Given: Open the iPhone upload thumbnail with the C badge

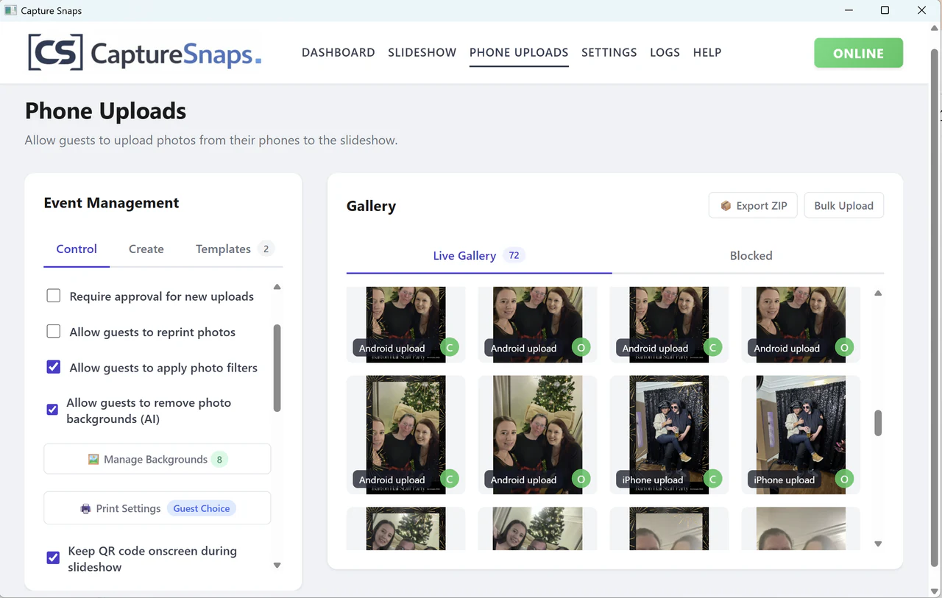Looking at the screenshot, I should pos(670,435).
